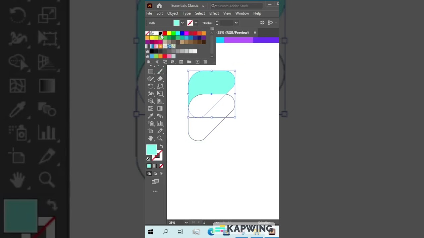Open the Show Swatch Kinds menu

pyautogui.click(x=173, y=62)
